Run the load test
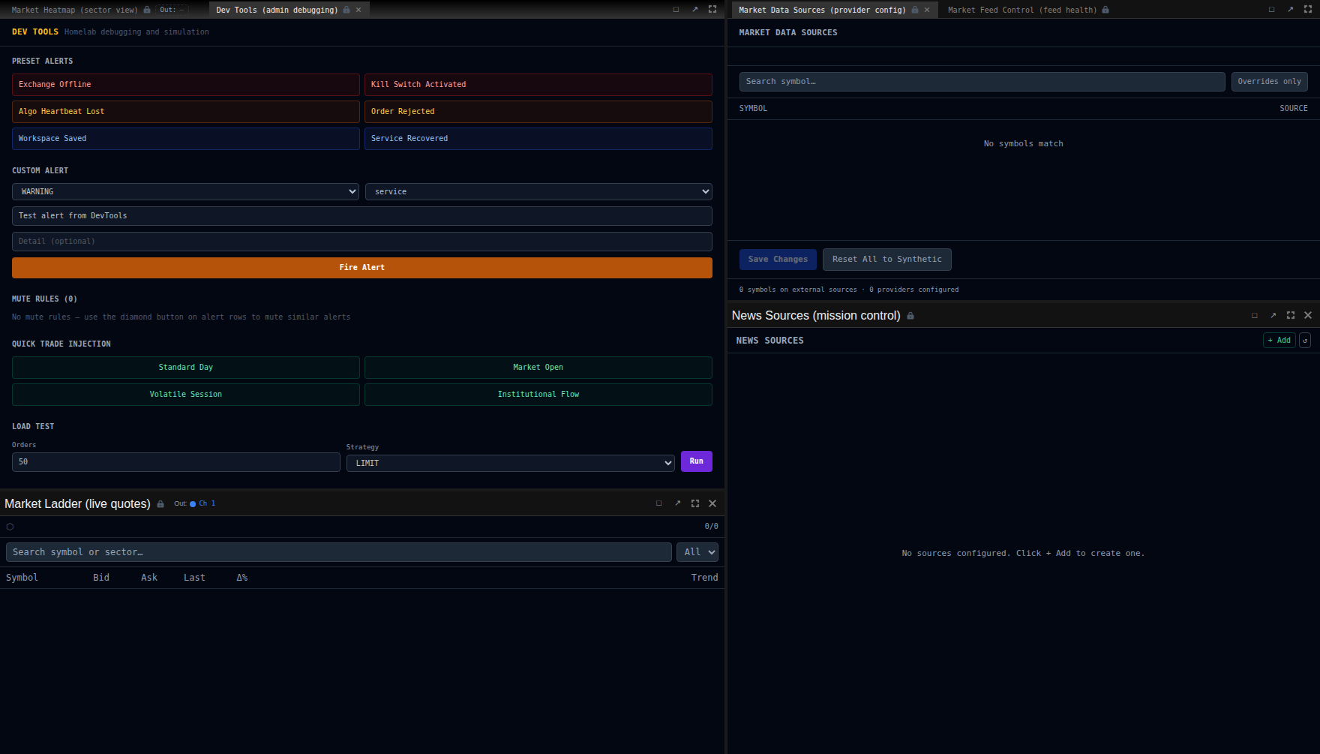Image resolution: width=1320 pixels, height=754 pixels. tap(696, 461)
